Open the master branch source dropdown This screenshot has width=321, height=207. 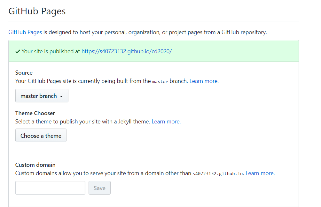[42, 96]
